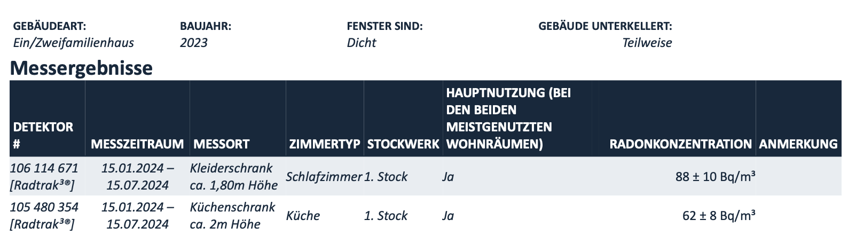The width and height of the screenshot is (848, 251).
Task: Click the Küche room type cell
Action: pyautogui.click(x=303, y=216)
